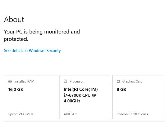Select the 16,0 GB RAM value
The width and height of the screenshot is (165, 122).
15,89
